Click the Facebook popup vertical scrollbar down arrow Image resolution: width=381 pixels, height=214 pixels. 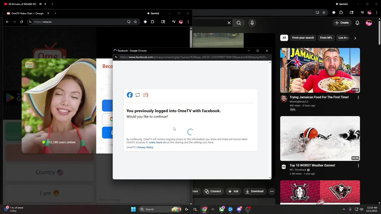(x=270, y=178)
